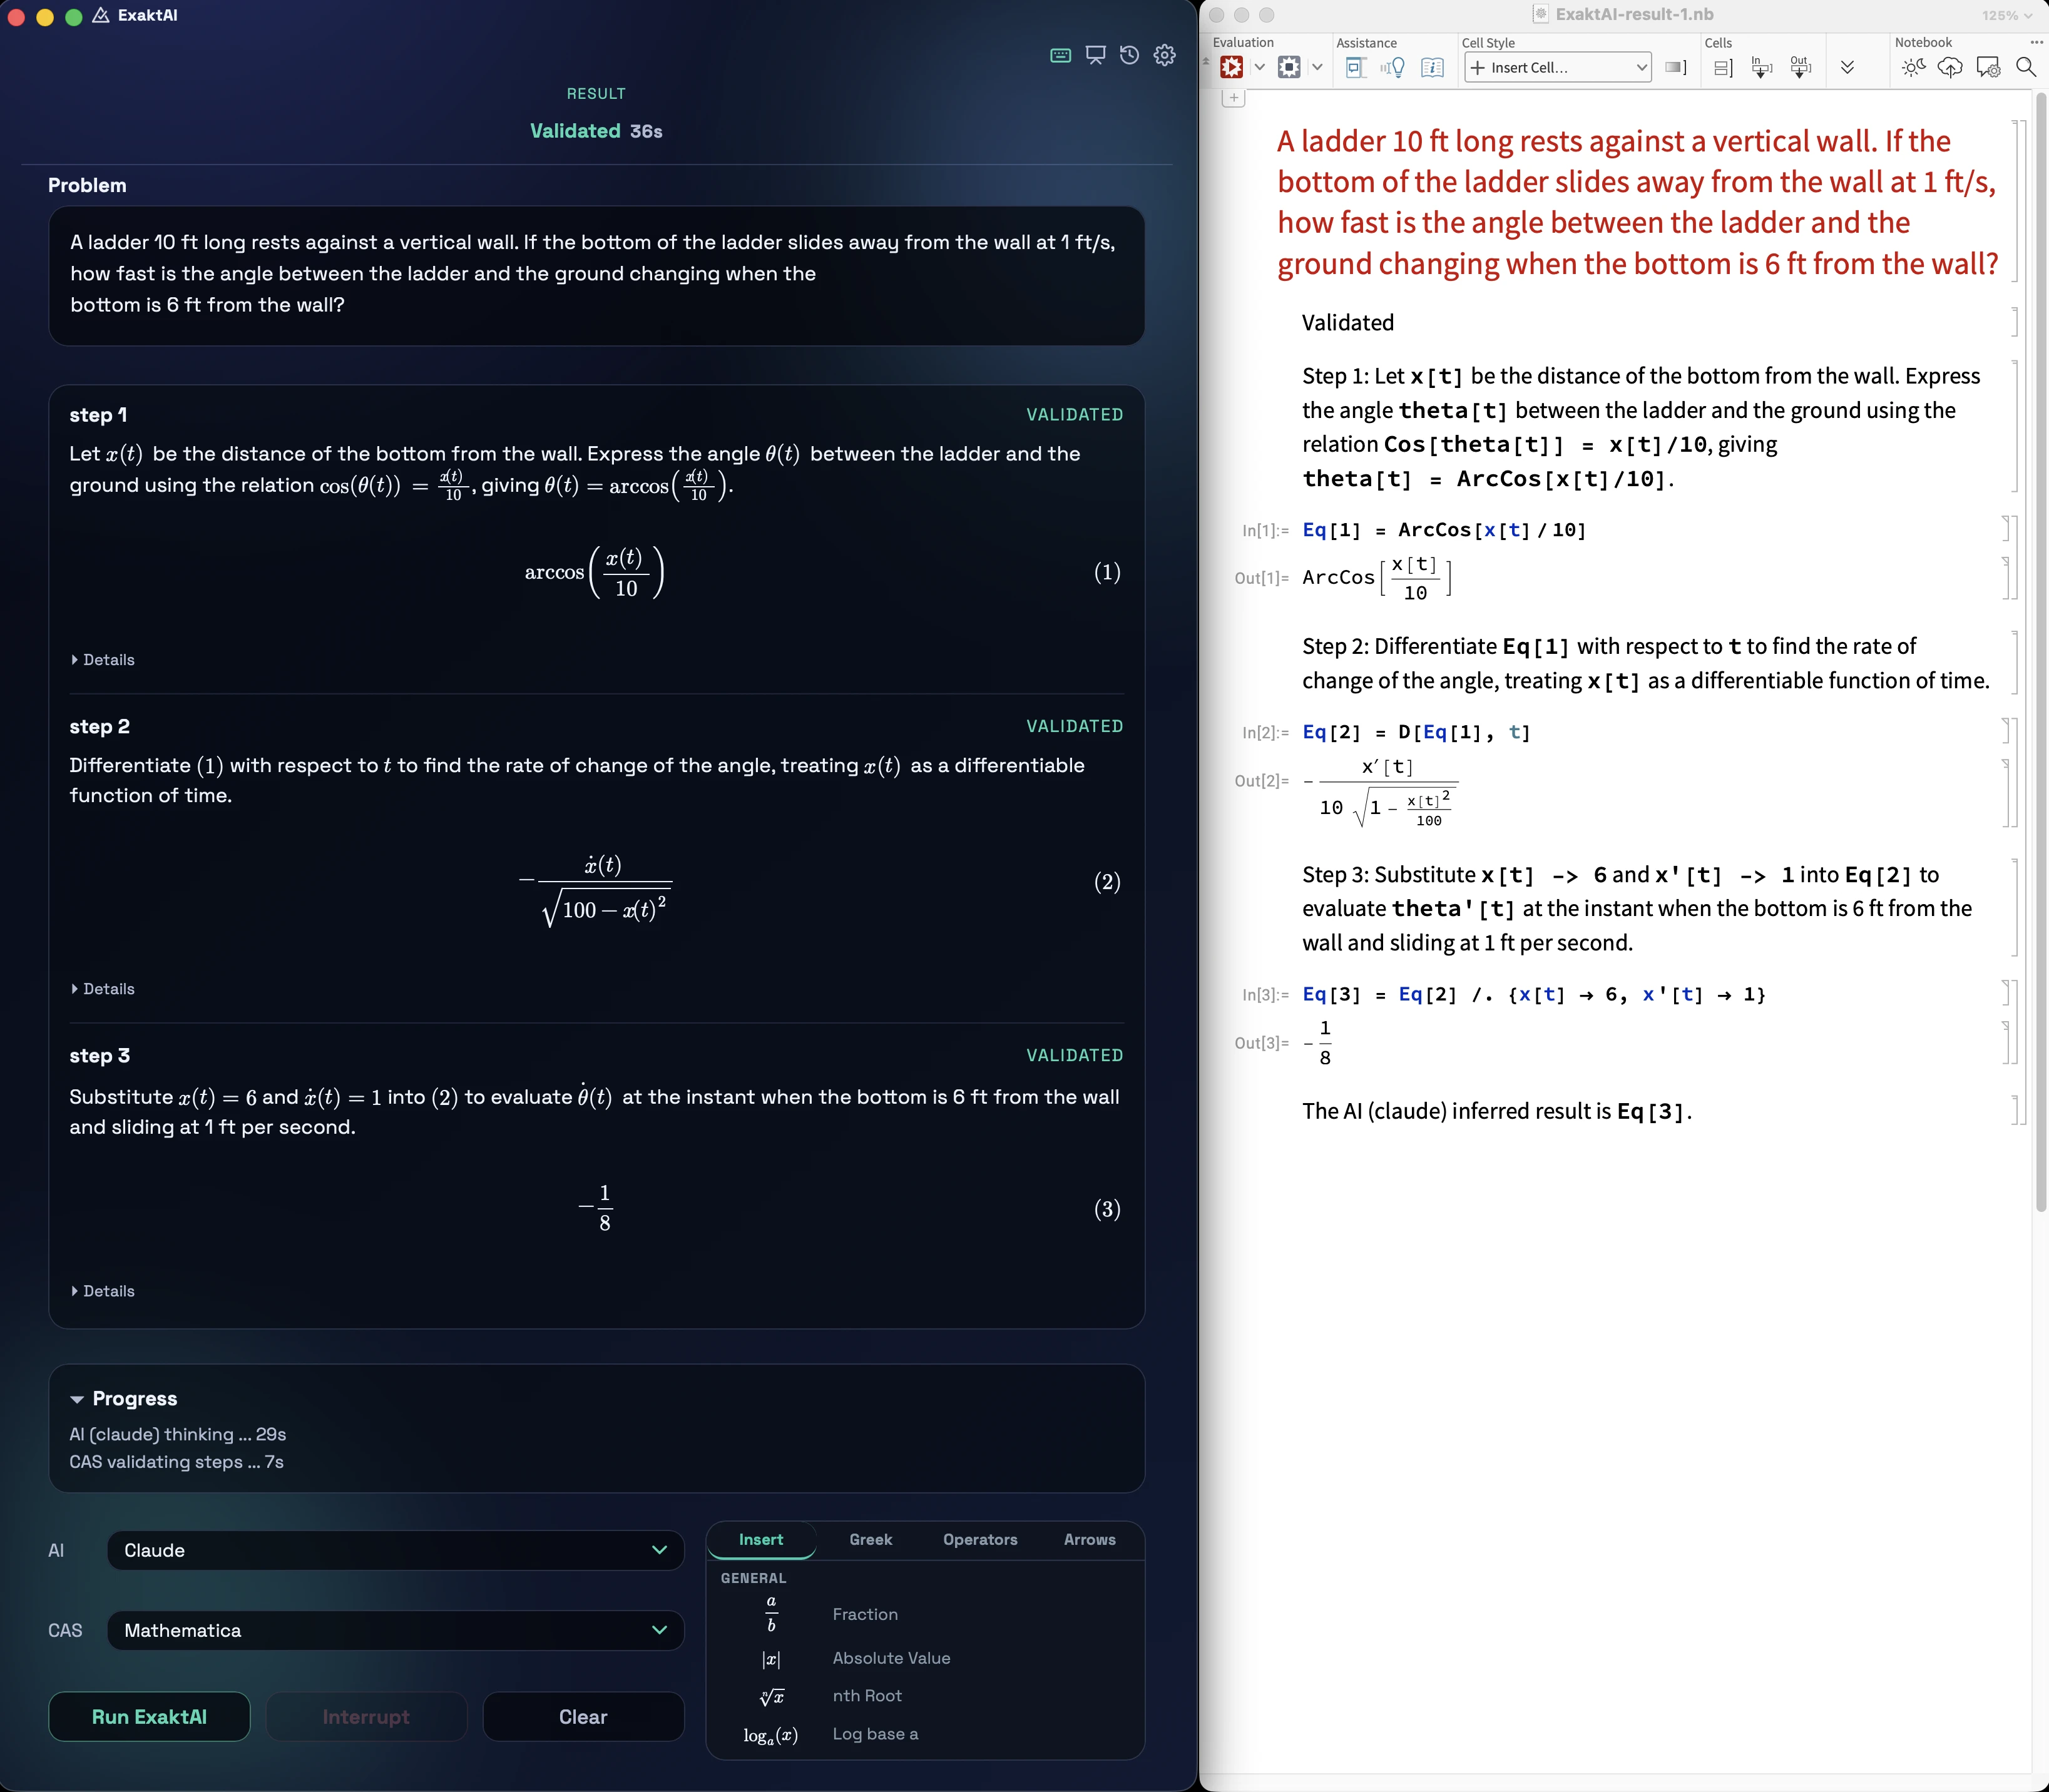Click the Run ExaktAI button
Viewport: 2049px width, 1792px height.
149,1717
